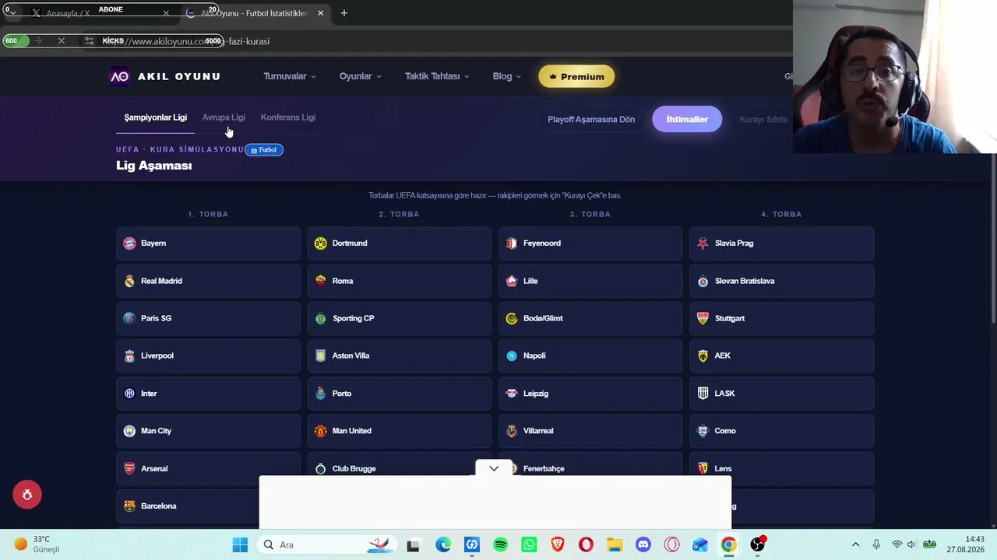
Task: Show hidden system tray icons
Action: (x=855, y=544)
